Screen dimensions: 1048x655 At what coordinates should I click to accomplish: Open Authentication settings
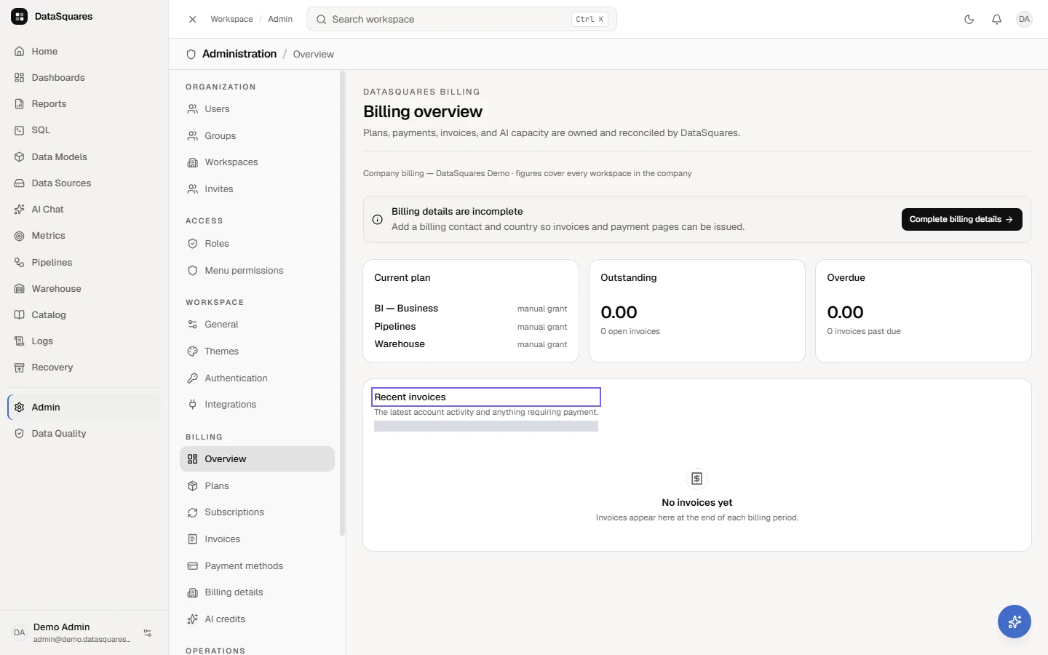click(257, 378)
